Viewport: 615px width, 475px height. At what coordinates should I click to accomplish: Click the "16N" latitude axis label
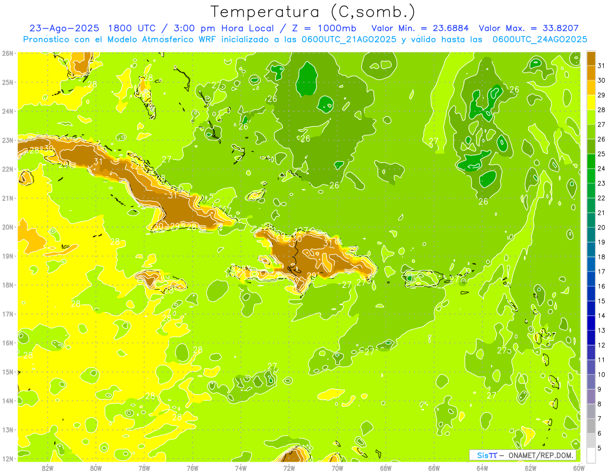pyautogui.click(x=8, y=343)
